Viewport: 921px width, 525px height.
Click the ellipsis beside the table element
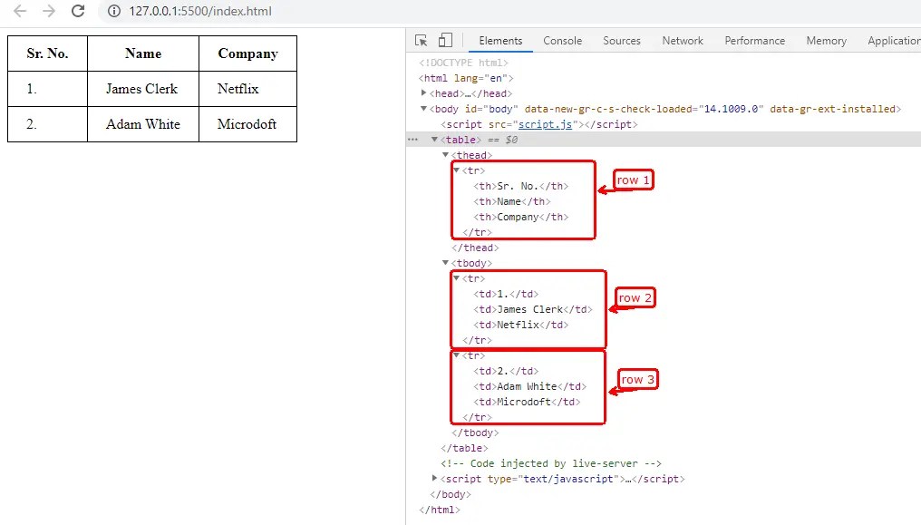click(412, 140)
